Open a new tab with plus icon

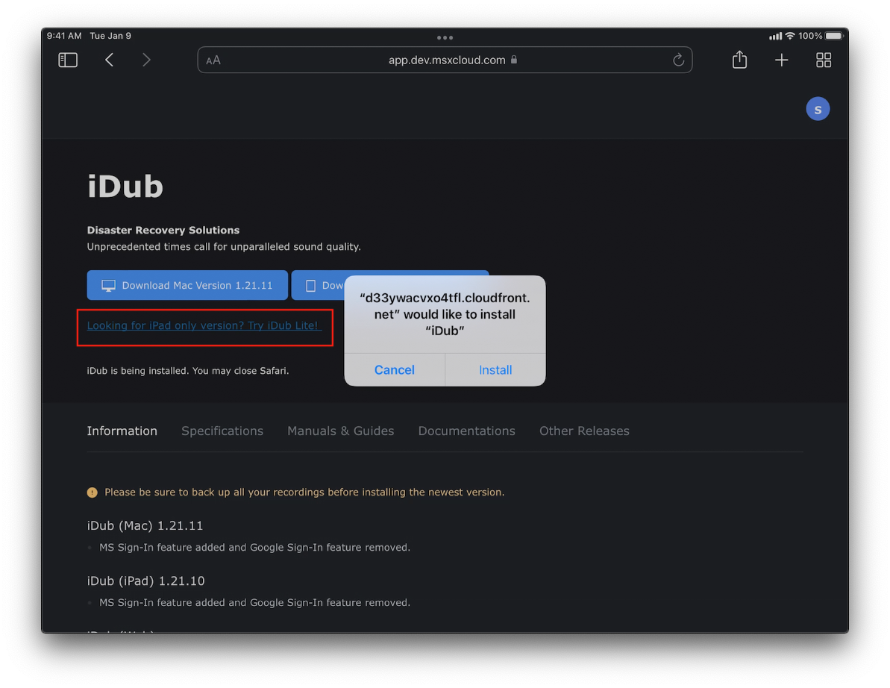(x=782, y=60)
